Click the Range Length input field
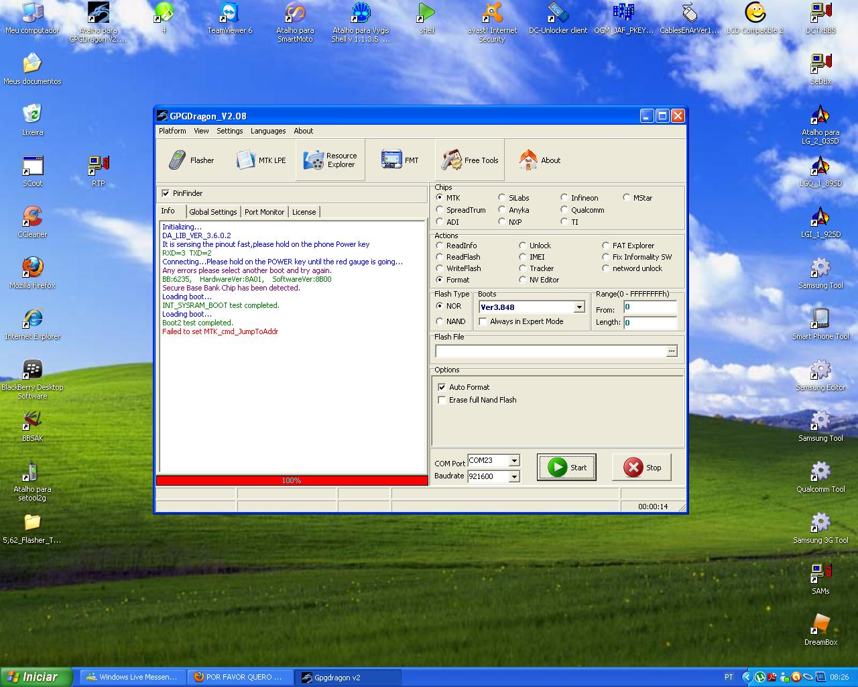 coord(650,323)
